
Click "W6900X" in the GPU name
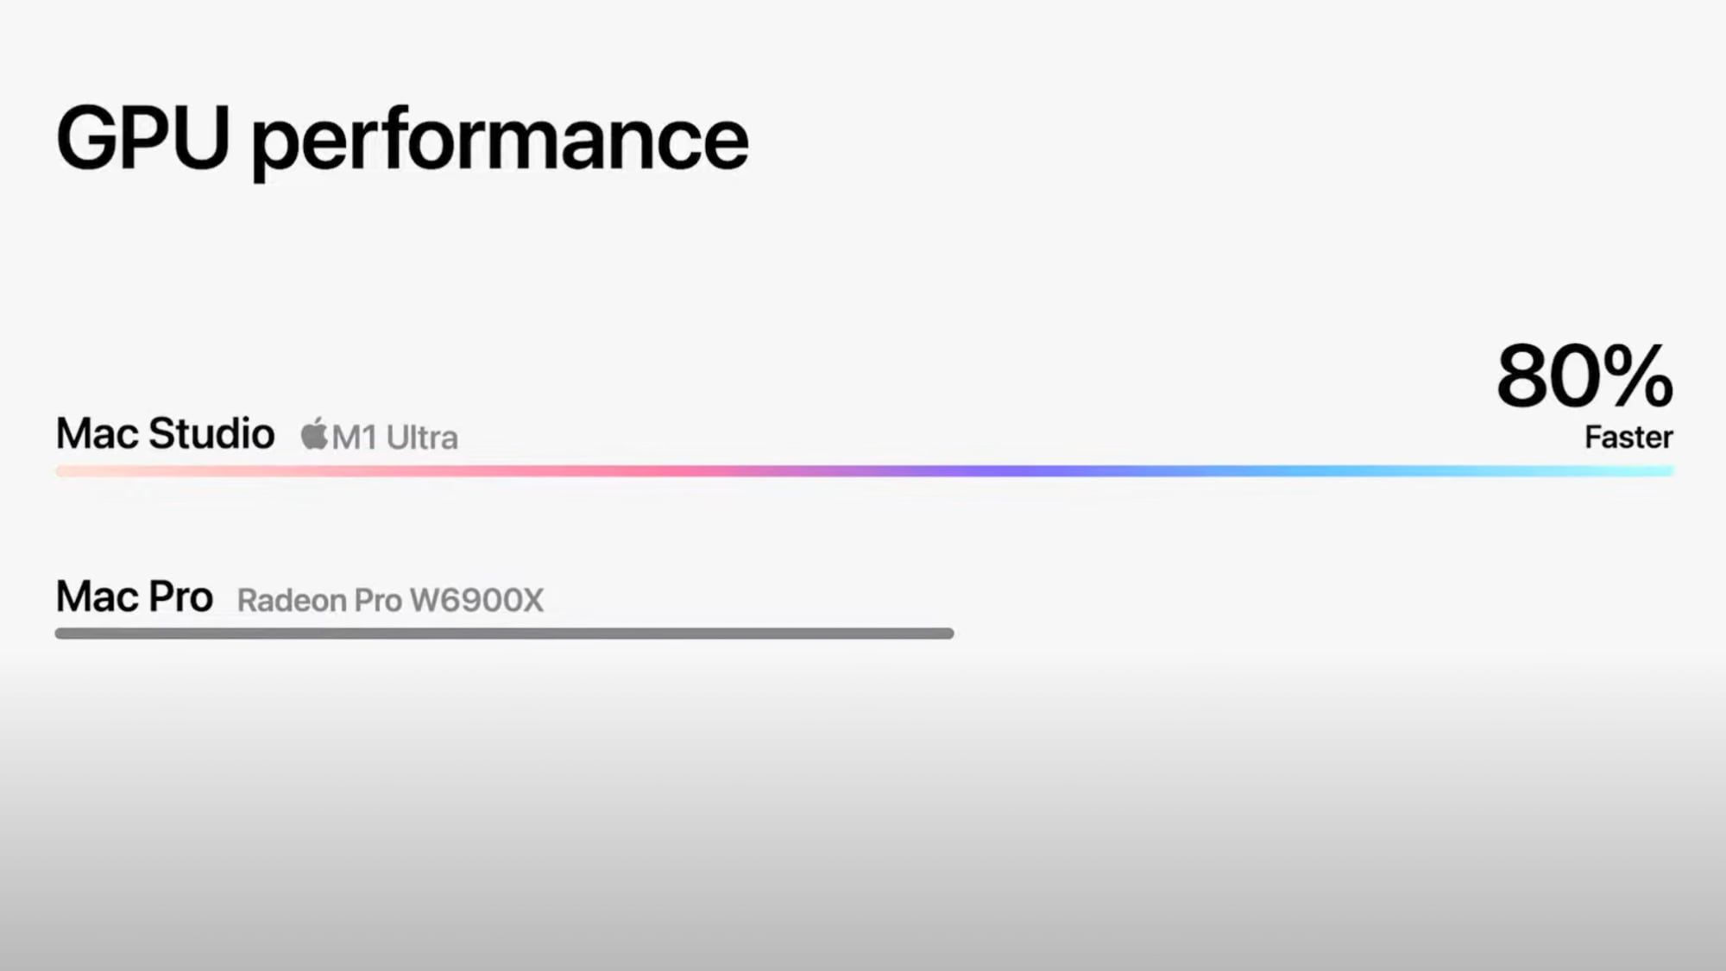click(x=476, y=601)
